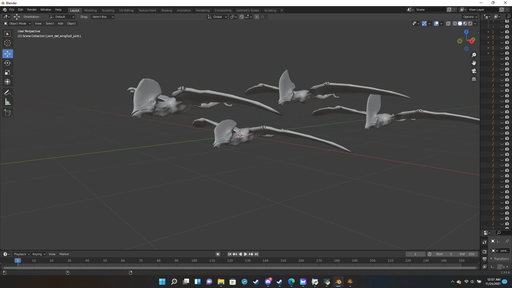Viewport: 512px width, 288px height.
Task: Click the Options button in viewport header
Action: point(470,17)
